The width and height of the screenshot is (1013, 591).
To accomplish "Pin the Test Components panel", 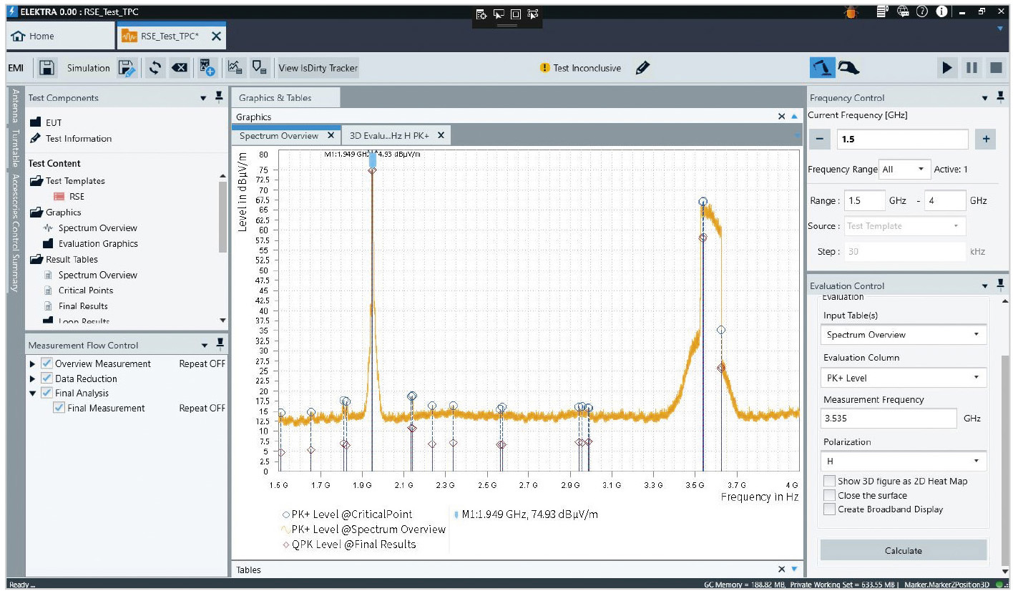I will [219, 97].
